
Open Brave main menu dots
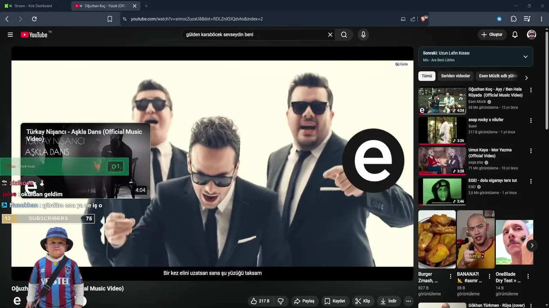pos(542,19)
